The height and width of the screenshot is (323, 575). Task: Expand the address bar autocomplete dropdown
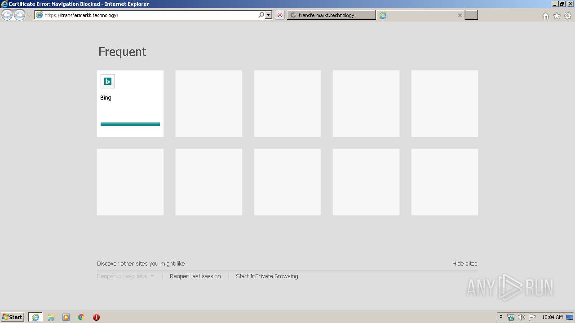(x=269, y=15)
